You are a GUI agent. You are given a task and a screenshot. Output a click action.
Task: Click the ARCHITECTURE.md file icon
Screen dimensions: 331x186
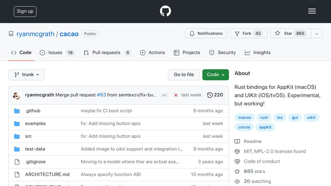(x=17, y=175)
